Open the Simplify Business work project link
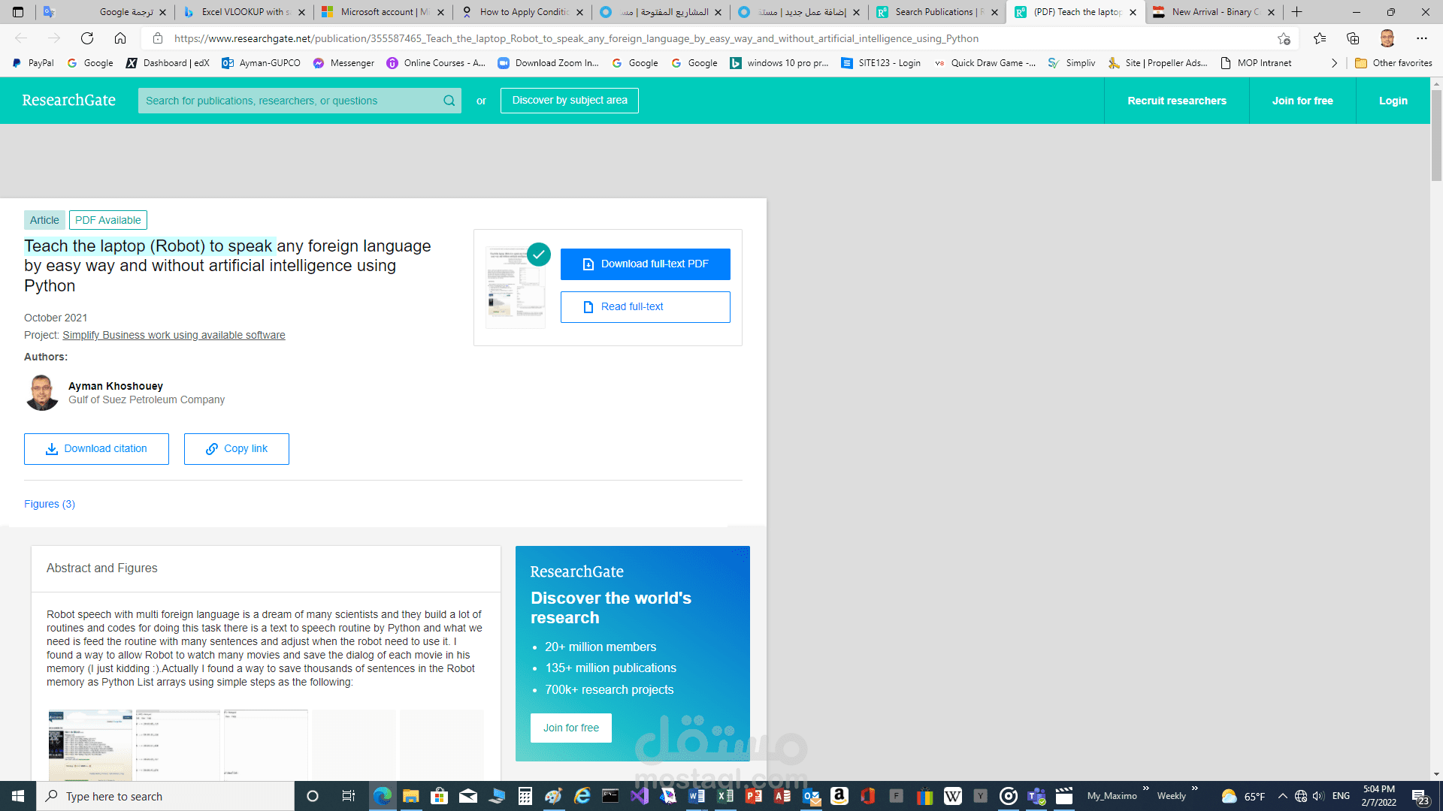This screenshot has width=1443, height=811. 174,336
